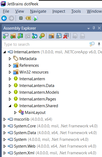Open the Window menu

(94, 11)
